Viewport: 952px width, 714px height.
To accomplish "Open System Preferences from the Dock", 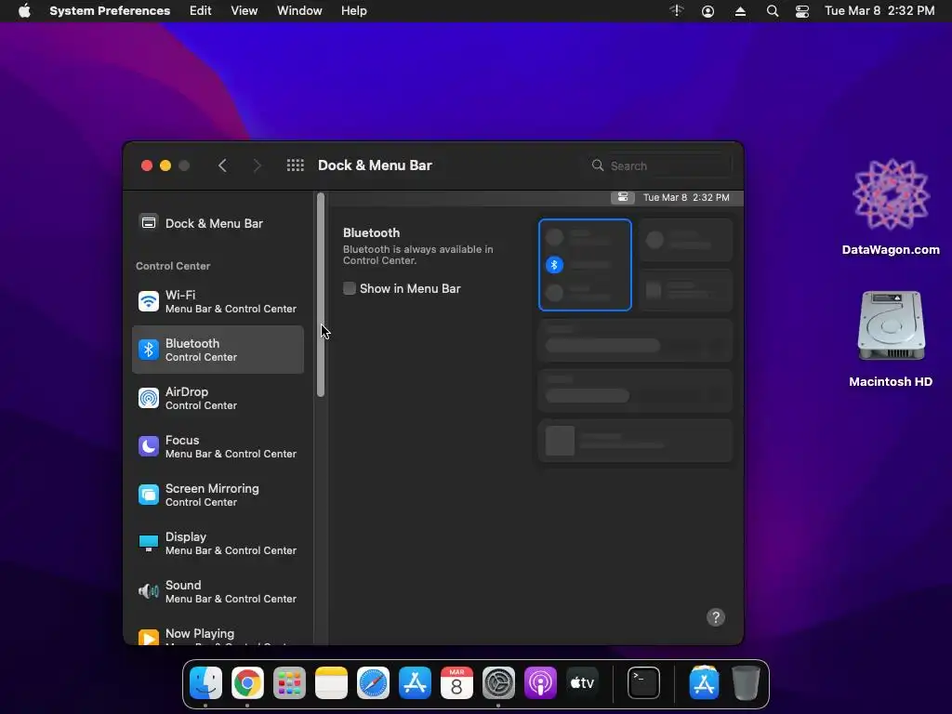I will point(498,683).
